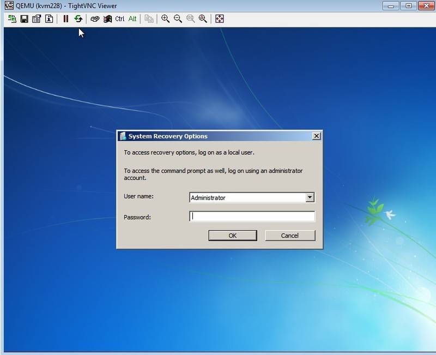Open the connection options icon
The height and width of the screenshot is (355, 436).
pos(37,19)
